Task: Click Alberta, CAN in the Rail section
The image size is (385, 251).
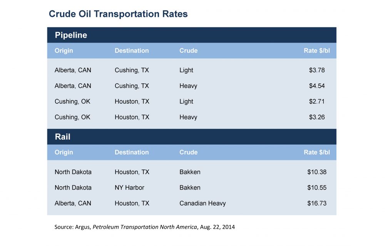Action: (73, 203)
